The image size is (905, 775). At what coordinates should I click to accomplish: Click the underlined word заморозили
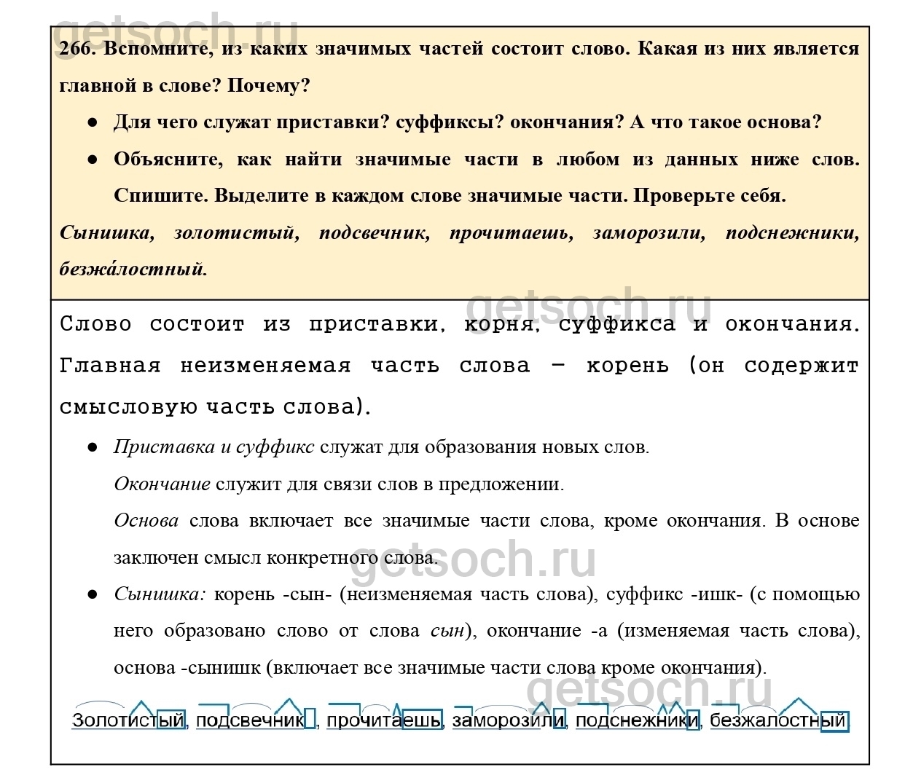(x=508, y=720)
